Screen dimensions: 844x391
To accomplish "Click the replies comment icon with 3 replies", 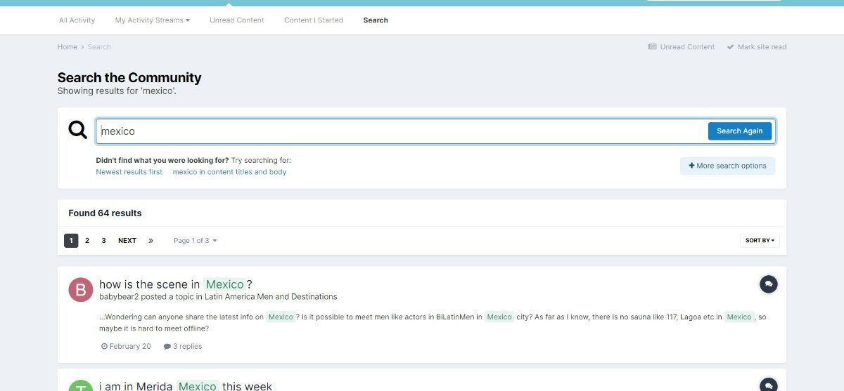I will [167, 346].
